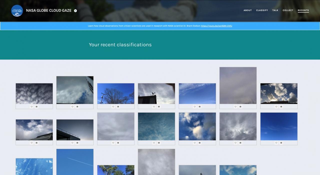Favorite the tilted building and clouds photo
This screenshot has width=320, height=175.
click(x=72, y=107)
